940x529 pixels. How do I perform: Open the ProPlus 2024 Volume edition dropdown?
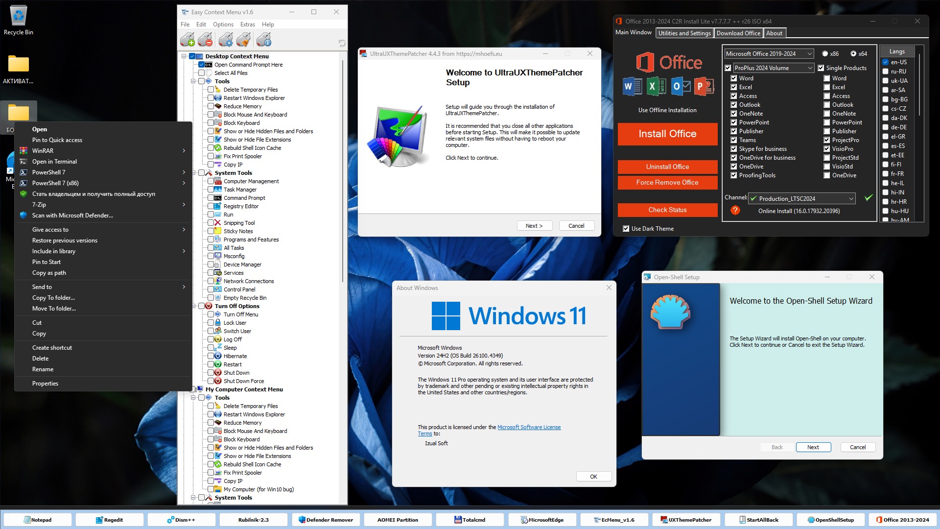click(x=774, y=68)
